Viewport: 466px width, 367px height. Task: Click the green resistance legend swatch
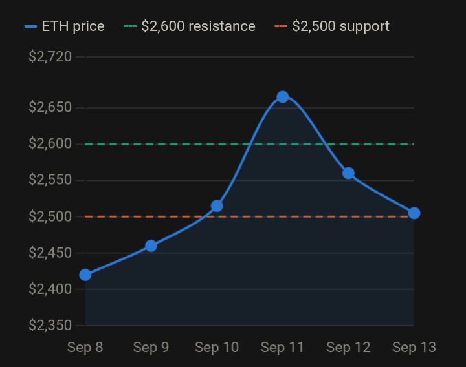(x=130, y=26)
